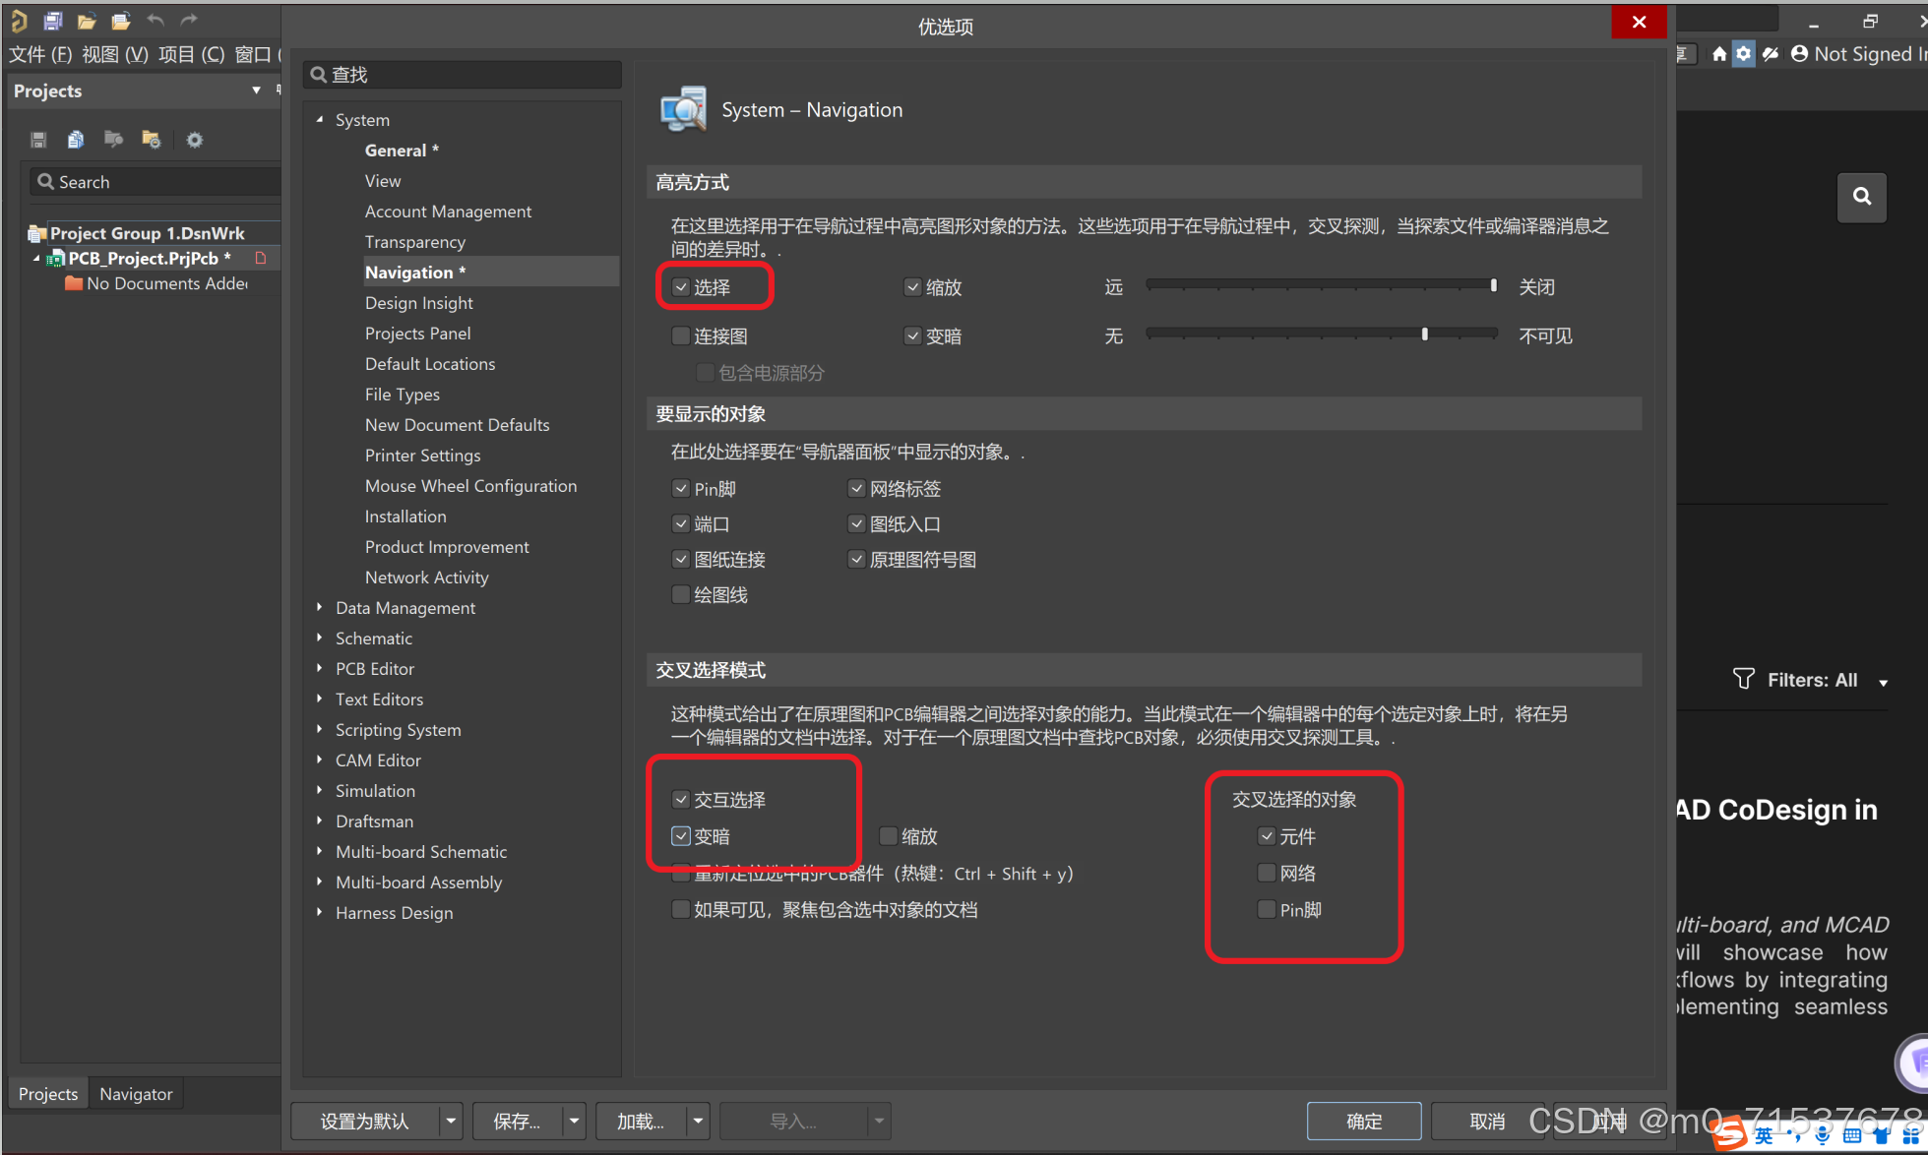Click the 保存... button
The height and width of the screenshot is (1155, 1928).
pos(517,1121)
